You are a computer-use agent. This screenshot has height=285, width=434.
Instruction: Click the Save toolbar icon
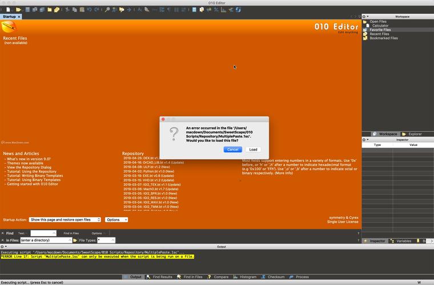coord(27,10)
